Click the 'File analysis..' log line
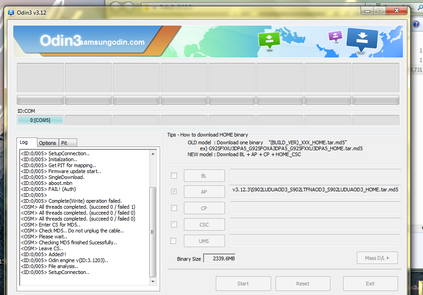Screen dimensions: 423x295 click(50, 266)
